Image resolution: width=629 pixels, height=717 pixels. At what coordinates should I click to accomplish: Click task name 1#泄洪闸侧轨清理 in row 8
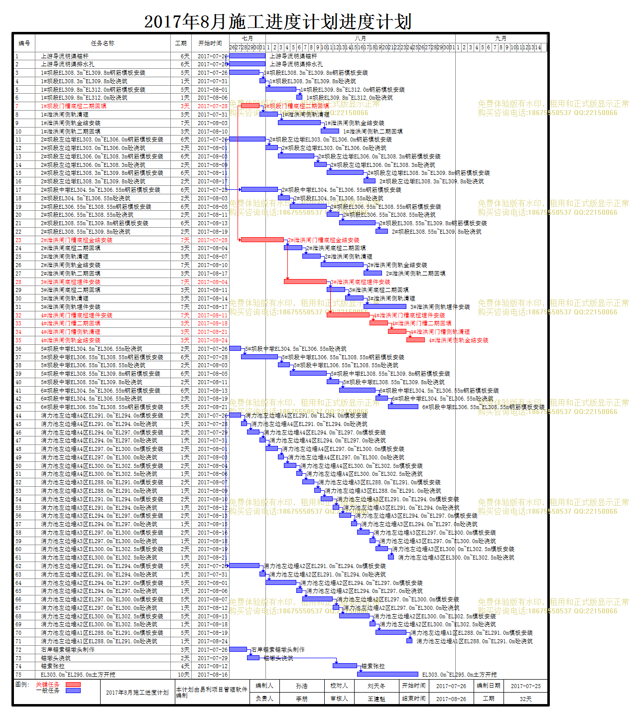(x=65, y=115)
